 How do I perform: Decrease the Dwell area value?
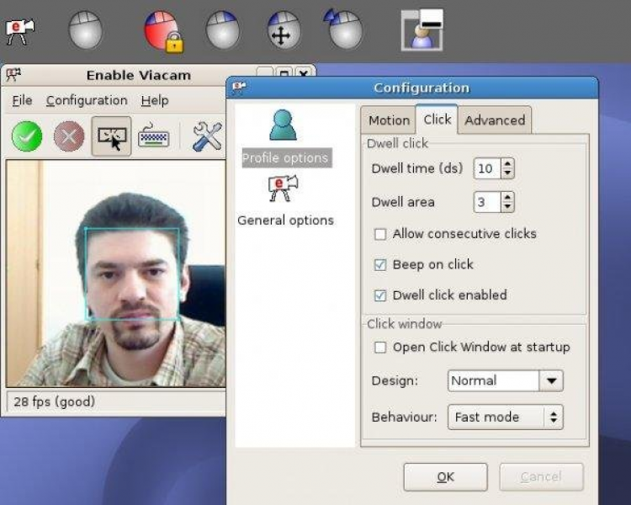coord(508,206)
